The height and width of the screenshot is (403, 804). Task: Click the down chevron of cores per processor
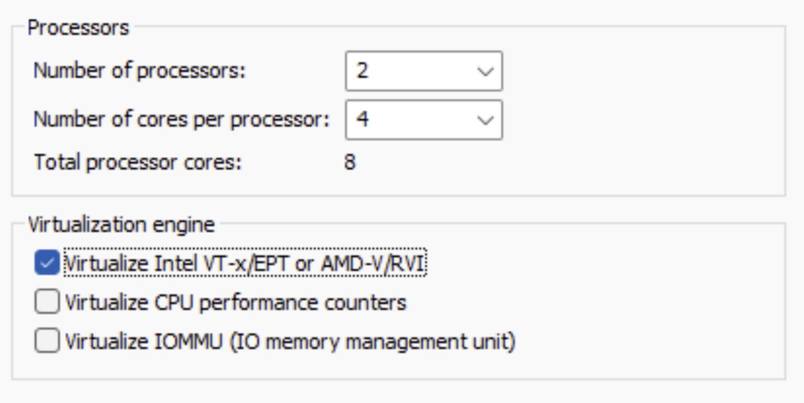485,120
